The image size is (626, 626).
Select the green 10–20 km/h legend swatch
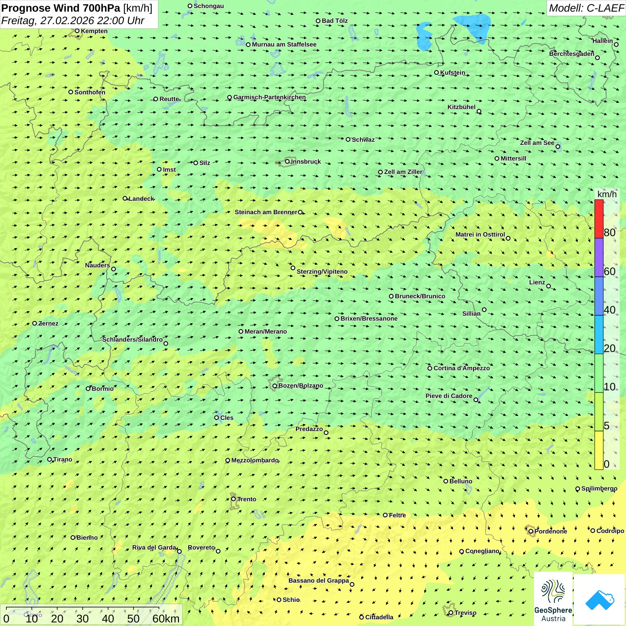coord(599,373)
